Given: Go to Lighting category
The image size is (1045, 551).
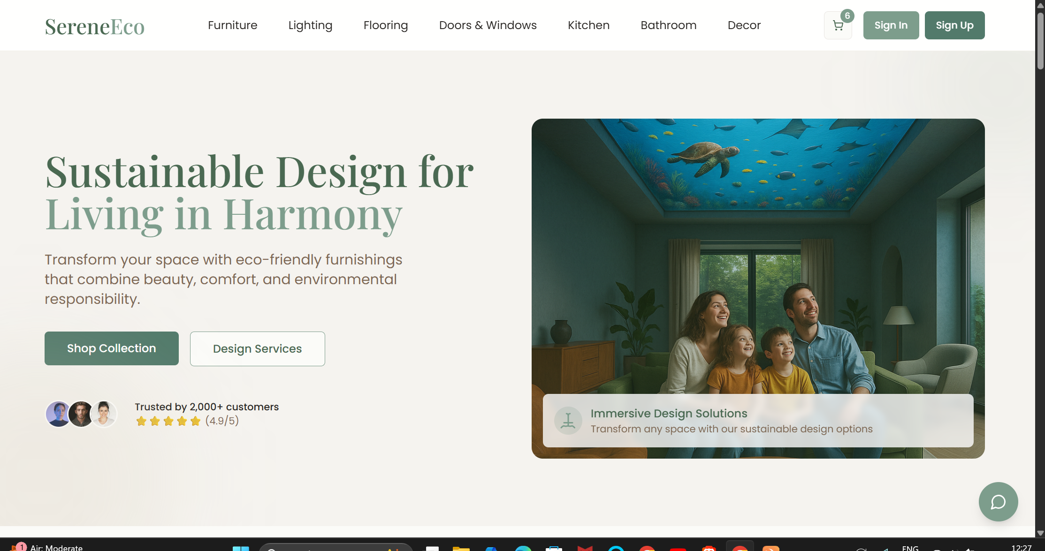Looking at the screenshot, I should click(x=310, y=25).
